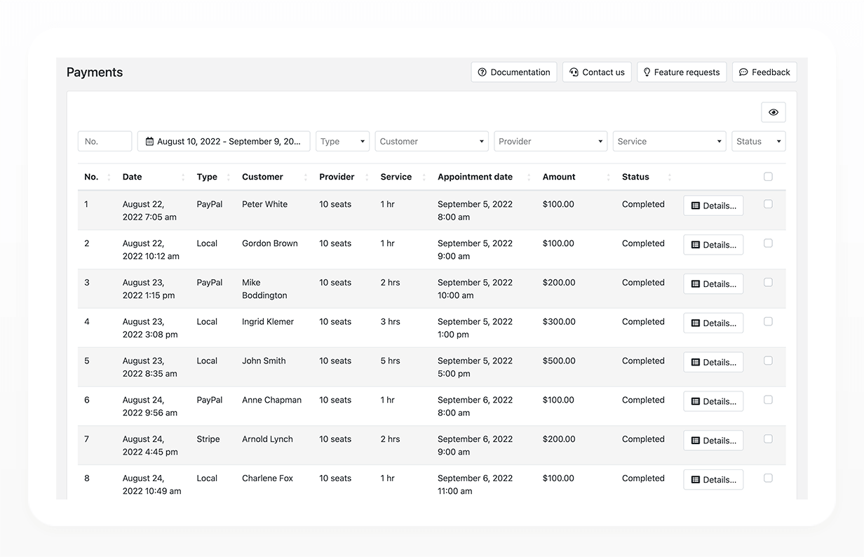Expand the Type filter dropdown

(x=342, y=141)
